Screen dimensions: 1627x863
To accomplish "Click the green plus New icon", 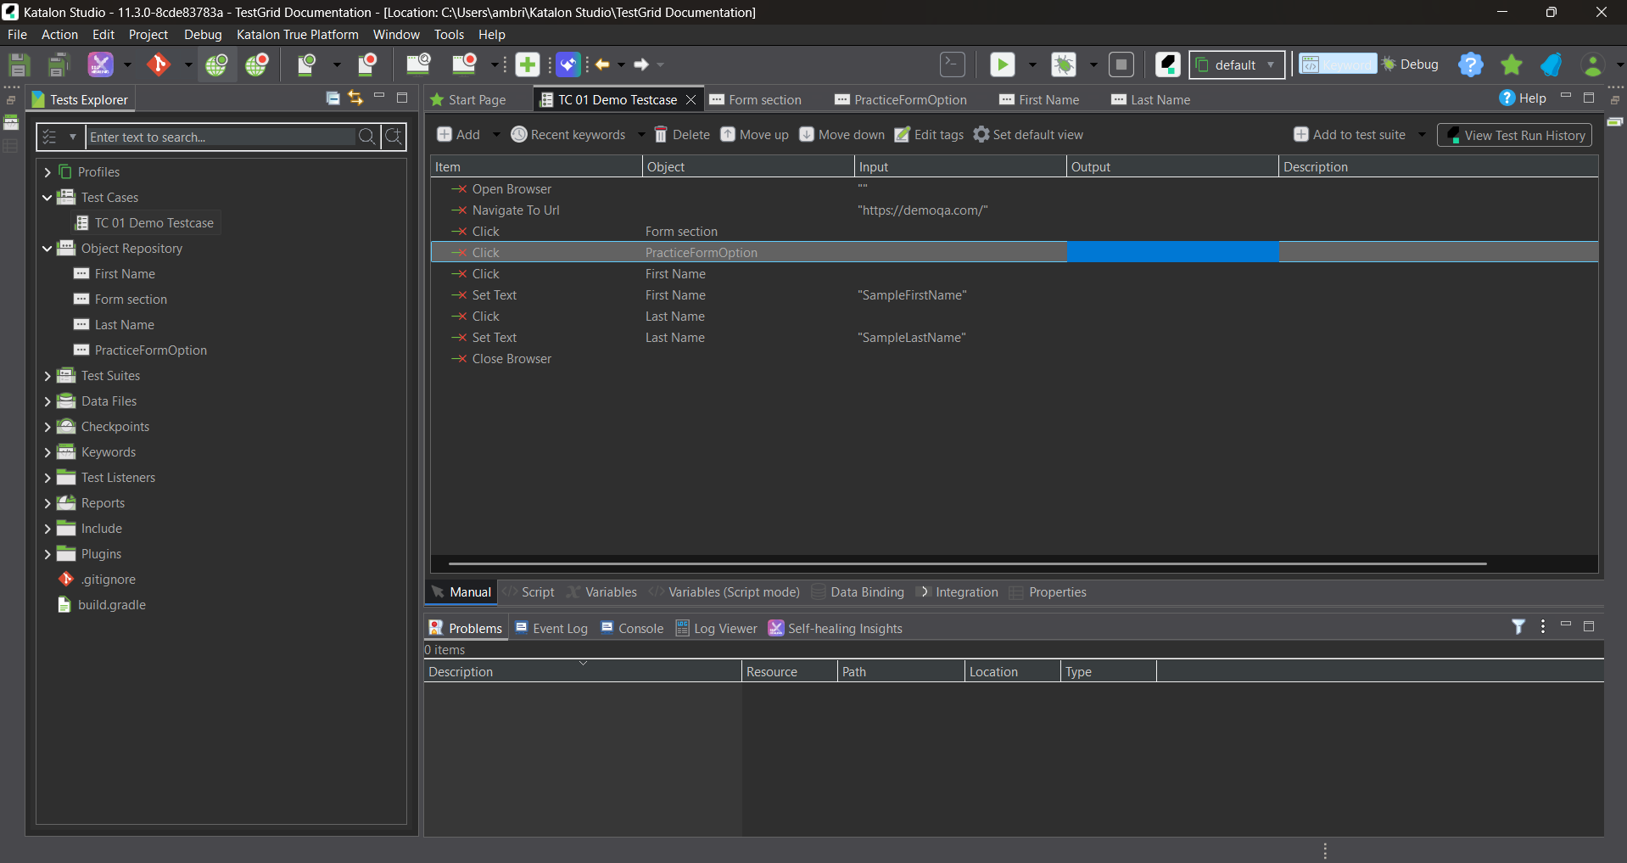I will 528,64.
